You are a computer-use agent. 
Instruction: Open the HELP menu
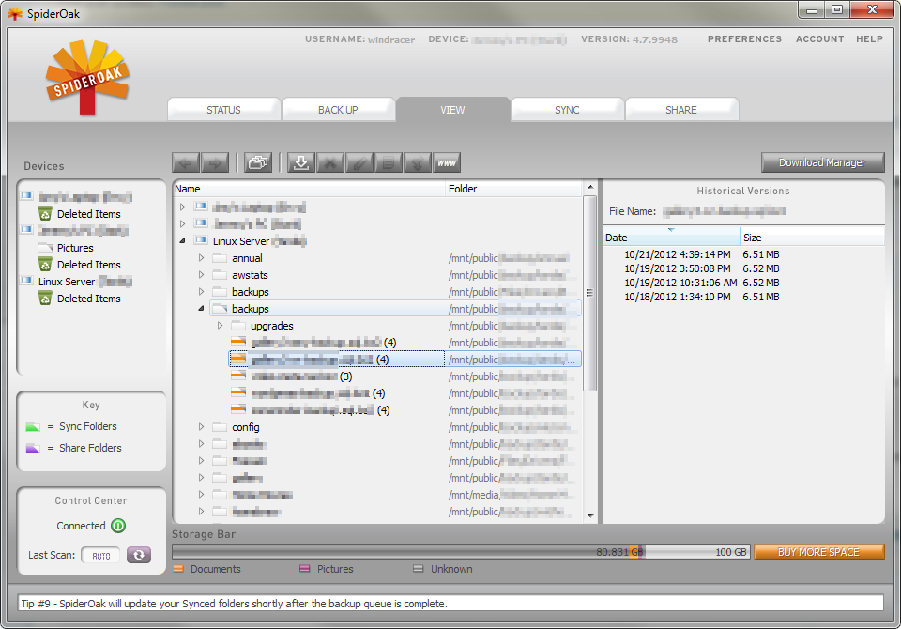869,39
